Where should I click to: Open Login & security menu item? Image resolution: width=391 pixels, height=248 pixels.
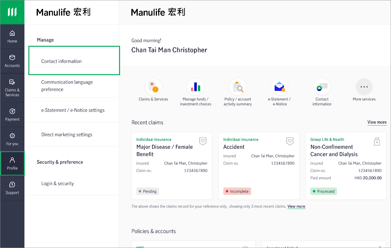tap(72, 183)
